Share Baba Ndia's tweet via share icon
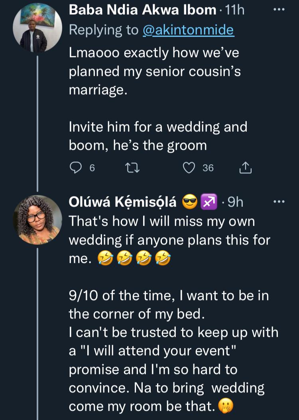The image size is (299, 420). [x=246, y=168]
